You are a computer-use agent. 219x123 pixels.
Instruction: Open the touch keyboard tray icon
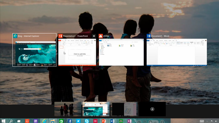pos(202,121)
